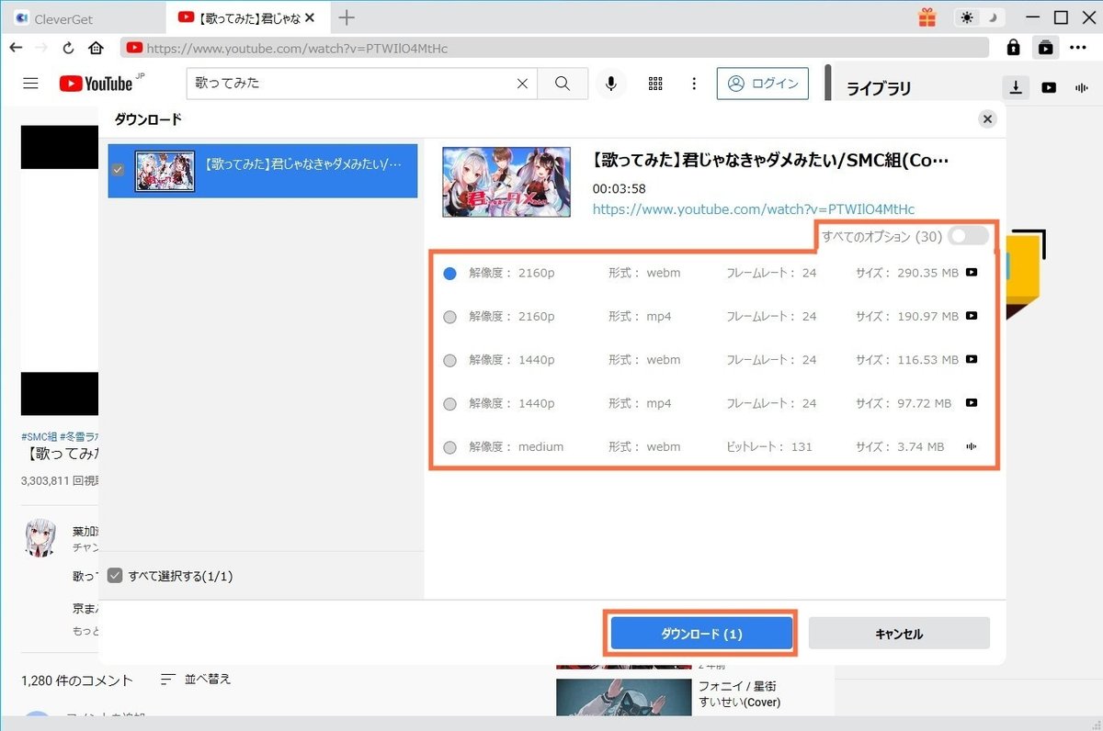Open library audio waveform tab icon
Viewport: 1103px width, 731px height.
pos(1081,87)
